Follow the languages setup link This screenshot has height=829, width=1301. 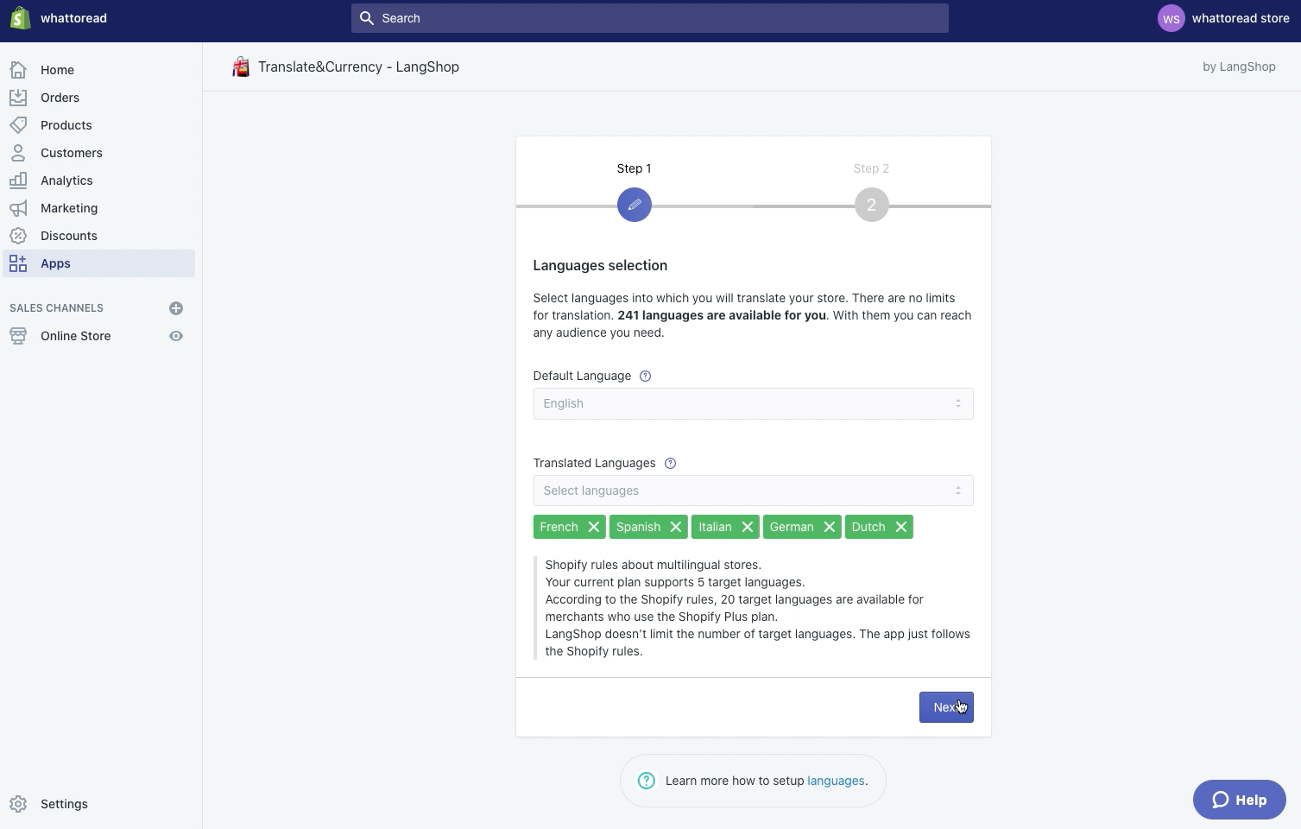tap(836, 781)
